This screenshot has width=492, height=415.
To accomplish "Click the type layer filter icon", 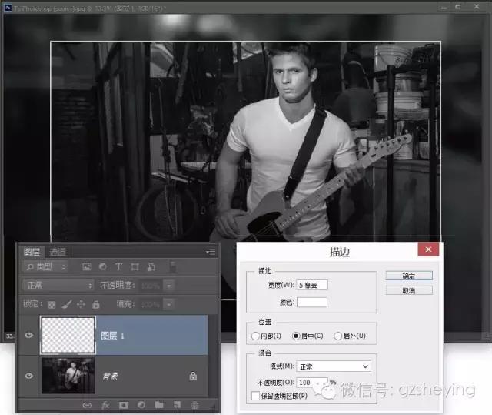I will (118, 266).
